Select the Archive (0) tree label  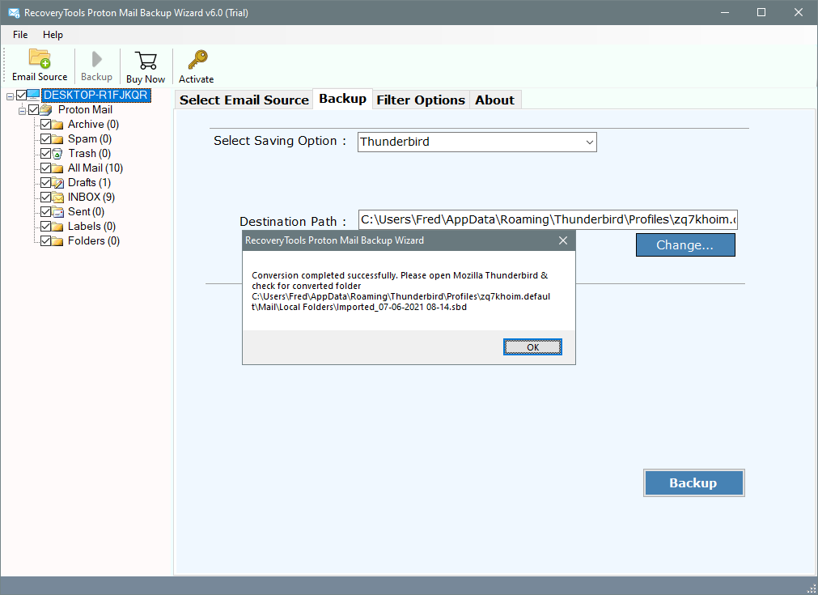pyautogui.click(x=93, y=124)
